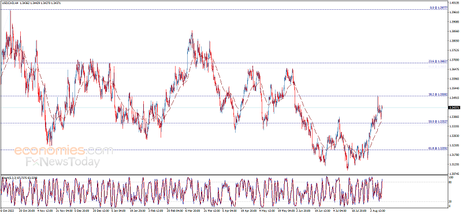461x214 pixels.
Task: Click the stochastic 80 level scale label
Action: point(450,182)
